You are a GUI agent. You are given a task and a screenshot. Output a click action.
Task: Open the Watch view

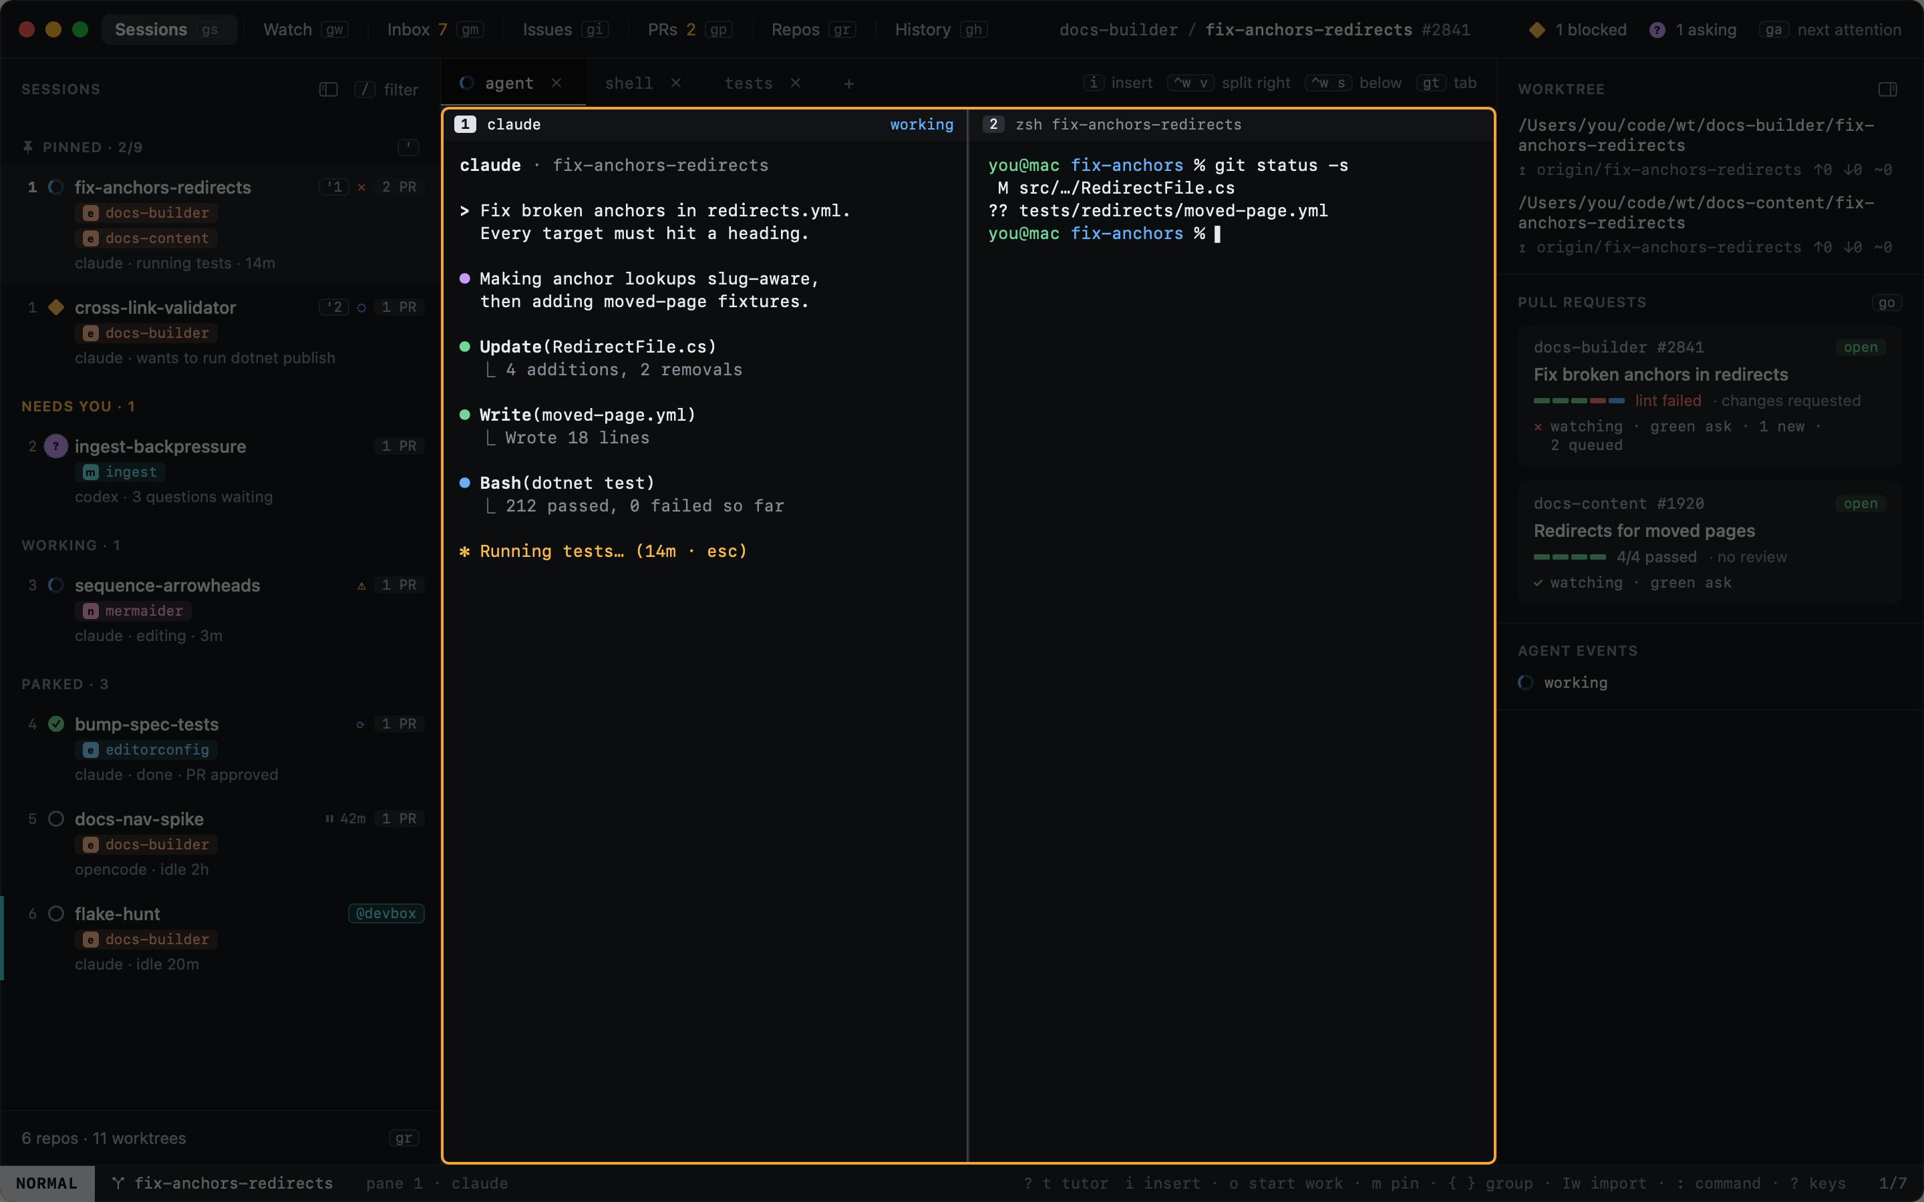tap(305, 29)
